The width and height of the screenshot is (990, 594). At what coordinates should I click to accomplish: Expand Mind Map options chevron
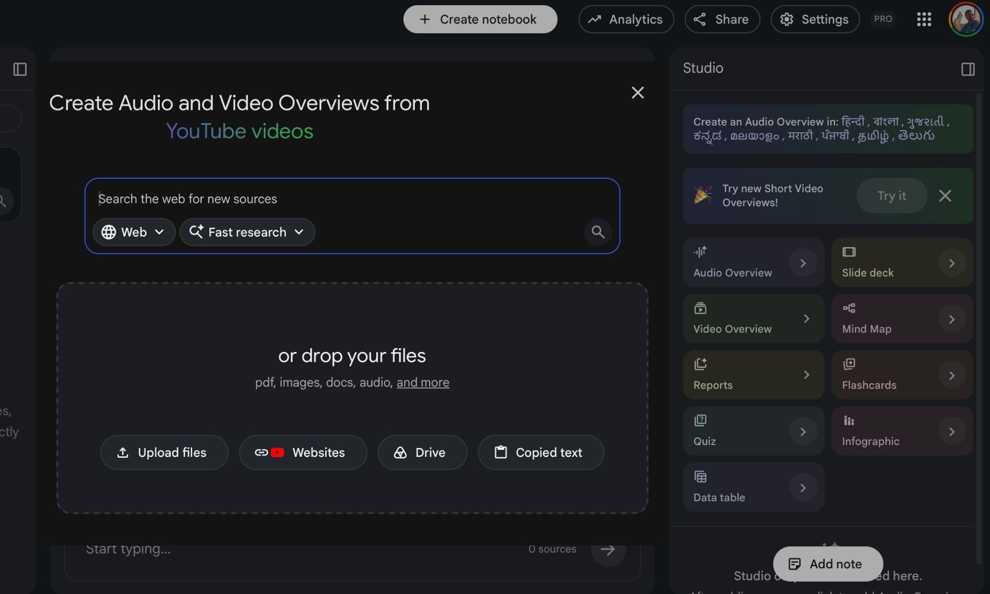coord(951,319)
